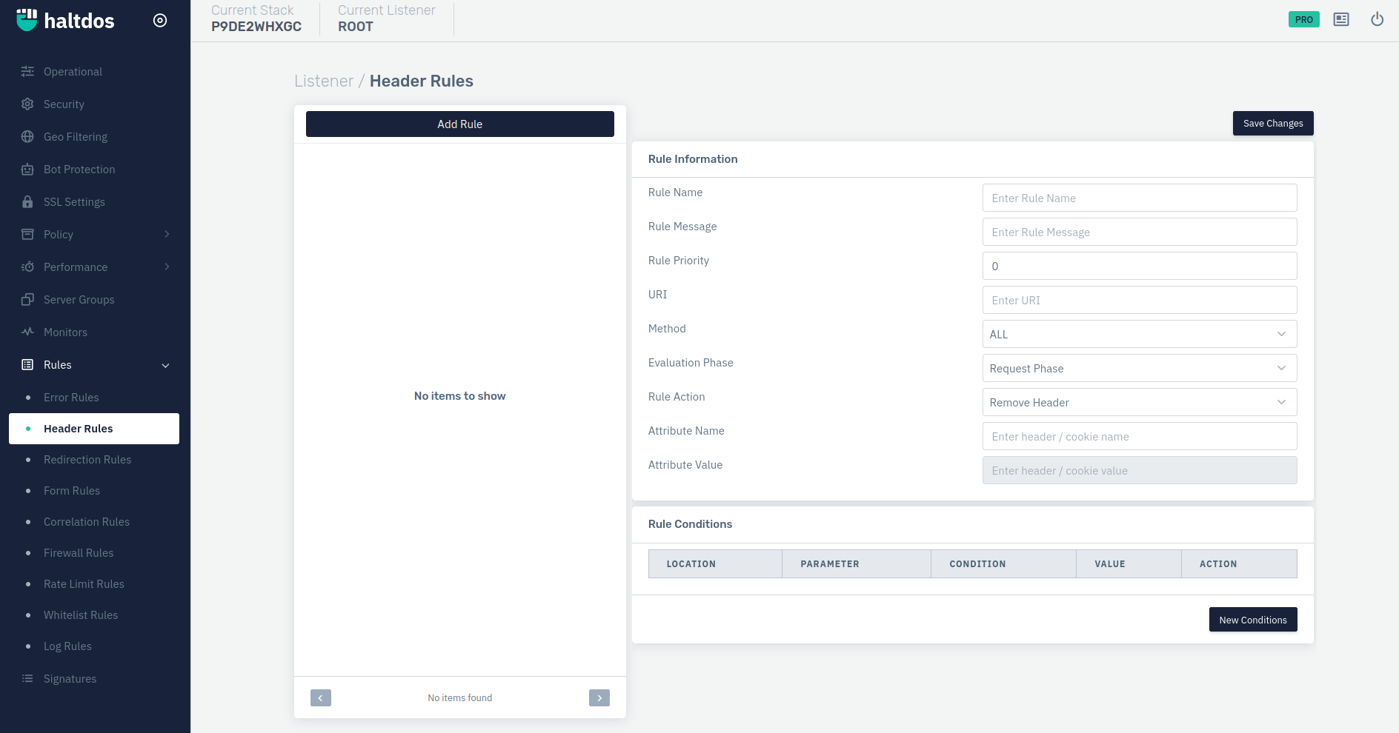Screen dimensions: 1399x733
Task: Click the Listener breadcrumb link
Action: tap(324, 81)
